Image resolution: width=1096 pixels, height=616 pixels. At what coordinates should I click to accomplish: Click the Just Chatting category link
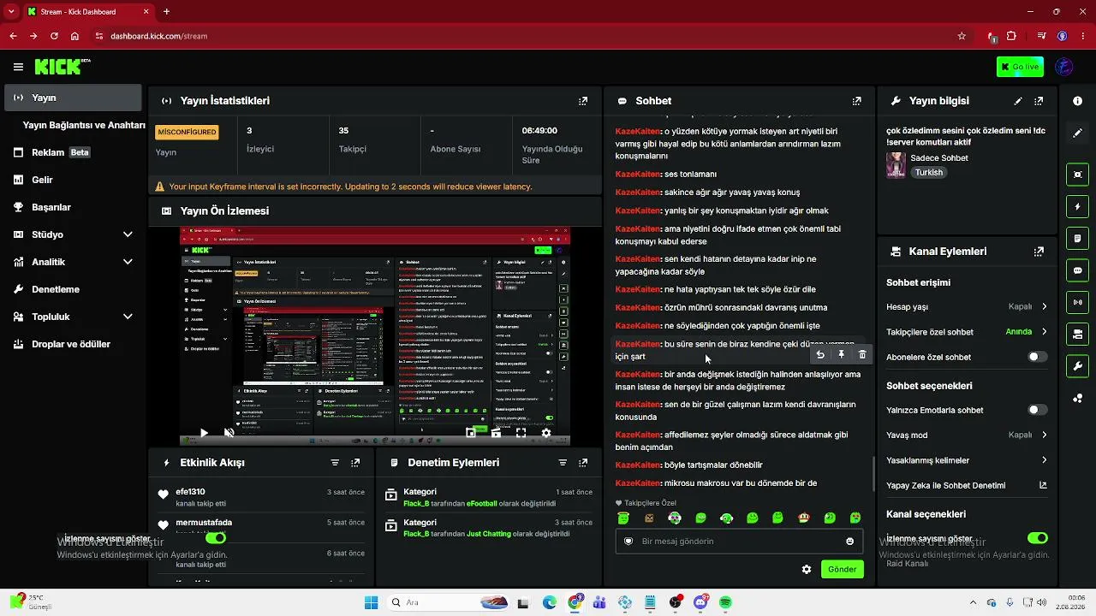(x=488, y=534)
